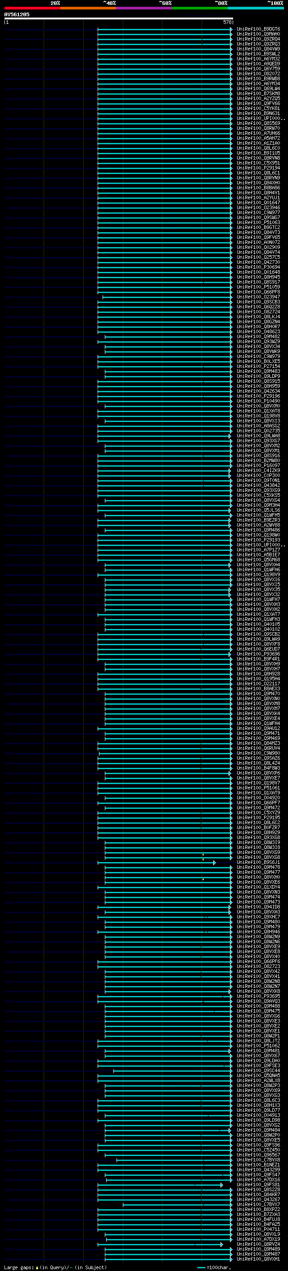Select label UniRef100_Q9FS81

[x=258, y=1184]
